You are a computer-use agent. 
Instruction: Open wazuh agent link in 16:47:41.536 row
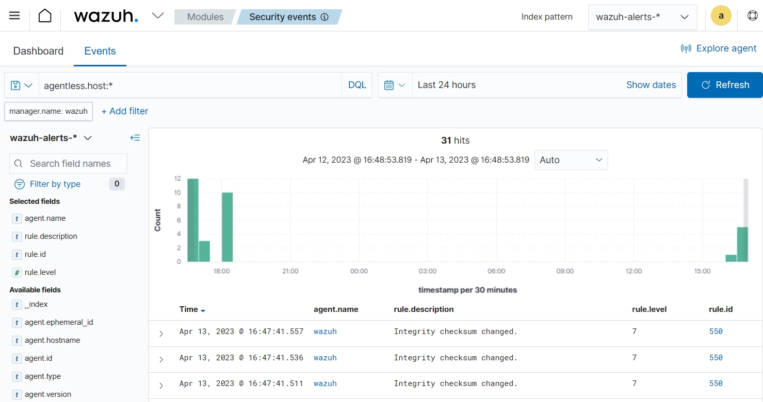tap(325, 358)
